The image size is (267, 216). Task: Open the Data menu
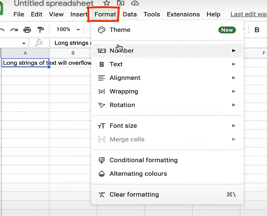[130, 14]
